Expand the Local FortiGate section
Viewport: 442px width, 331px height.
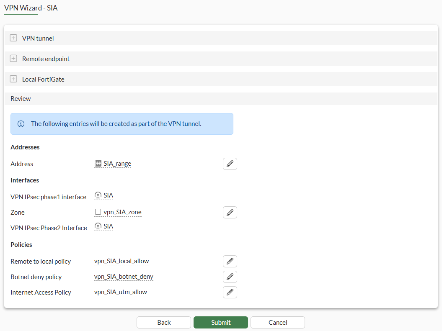pyautogui.click(x=13, y=79)
